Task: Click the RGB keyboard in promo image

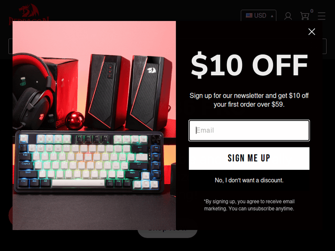Action: tap(89, 162)
